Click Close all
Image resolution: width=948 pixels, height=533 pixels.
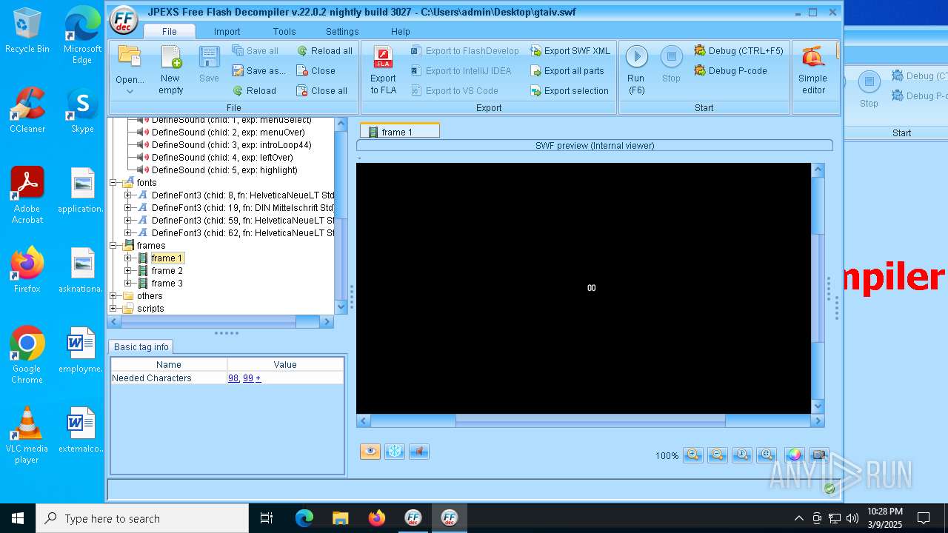(321, 91)
